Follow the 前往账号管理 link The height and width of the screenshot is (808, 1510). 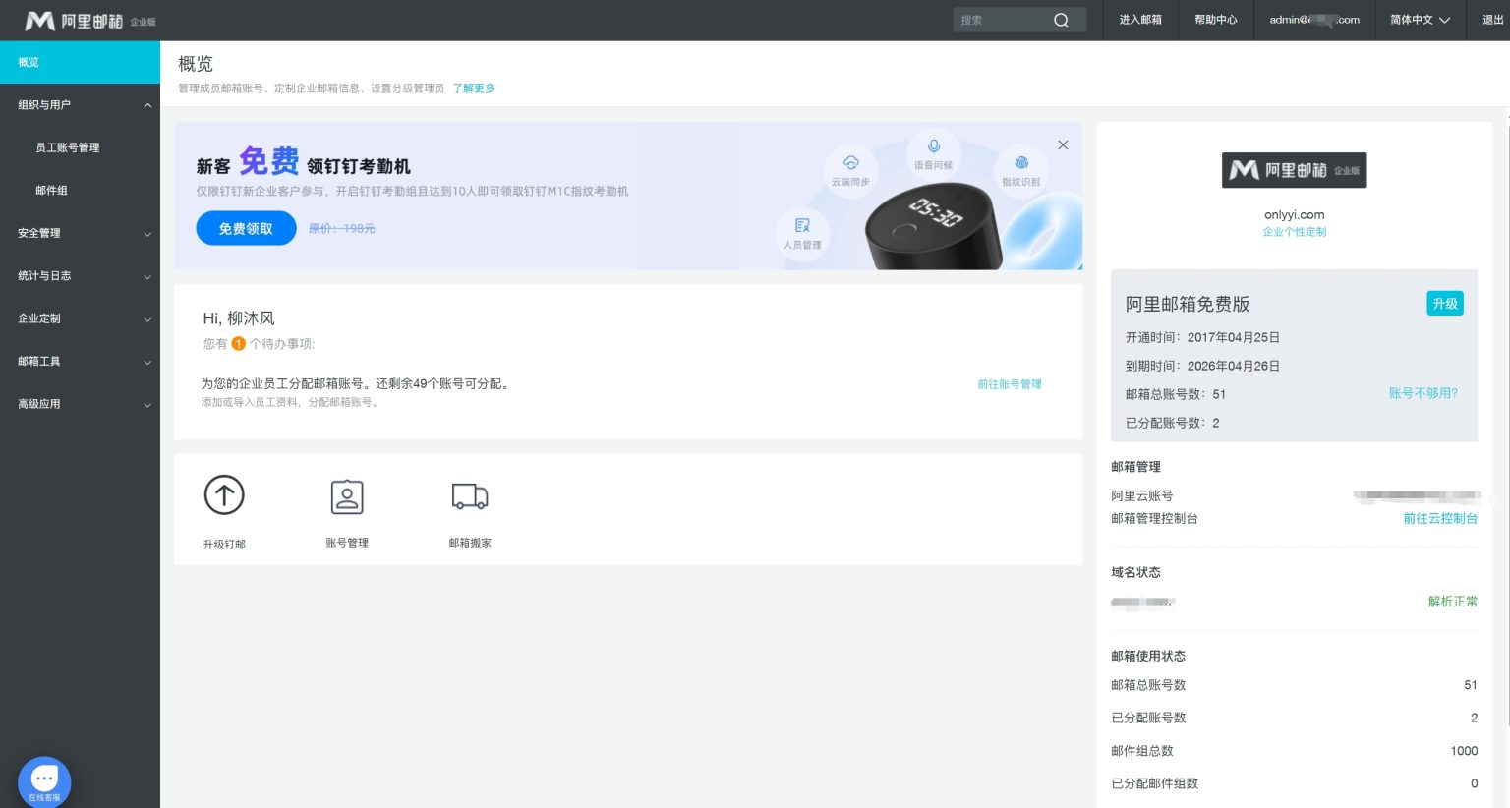pyautogui.click(x=1009, y=384)
